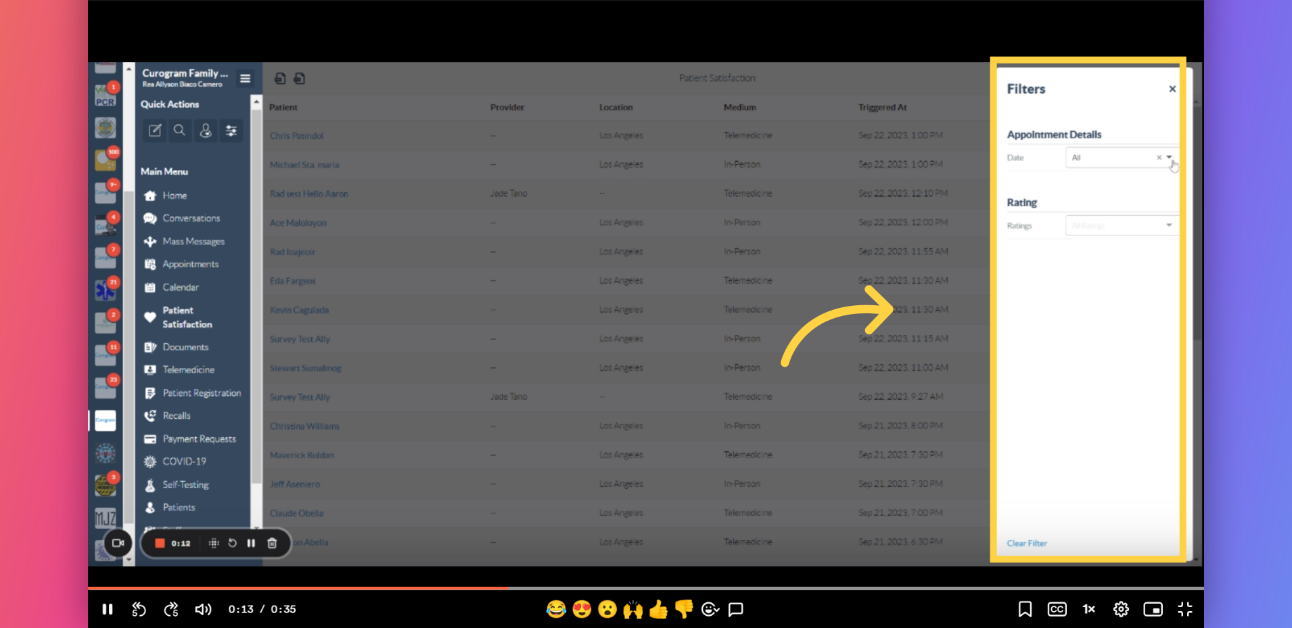
Task: Change the 1x playback speed
Action: [1088, 610]
